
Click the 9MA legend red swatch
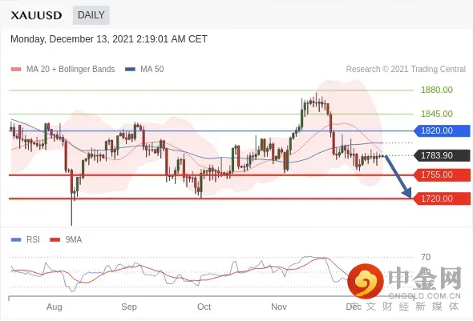click(55, 239)
